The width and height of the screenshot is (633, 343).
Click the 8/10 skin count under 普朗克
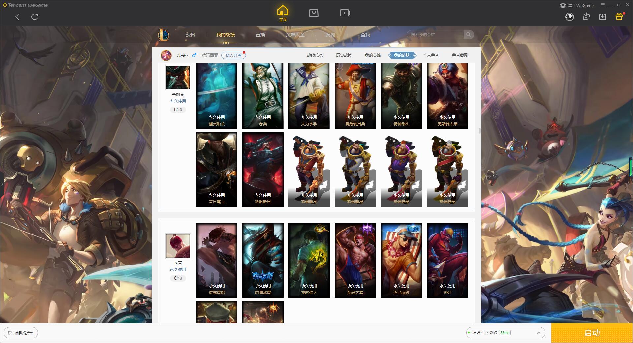[x=178, y=109]
